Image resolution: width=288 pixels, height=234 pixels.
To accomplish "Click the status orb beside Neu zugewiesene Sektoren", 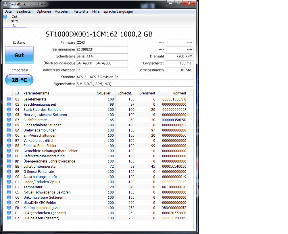I will [x=9, y=115].
